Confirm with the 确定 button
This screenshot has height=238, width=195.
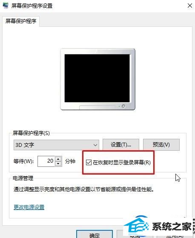95,234
